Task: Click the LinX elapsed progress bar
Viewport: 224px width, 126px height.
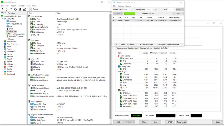Action: tap(148, 13)
